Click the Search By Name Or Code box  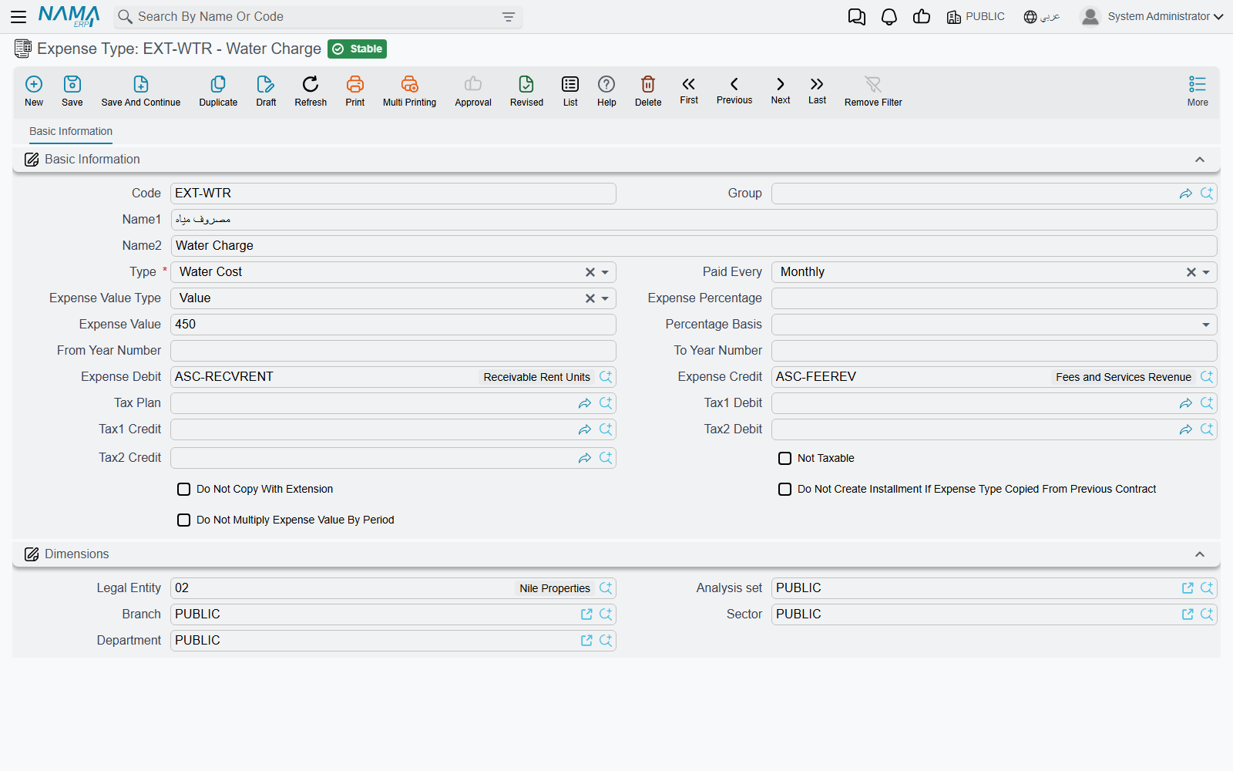click(317, 17)
